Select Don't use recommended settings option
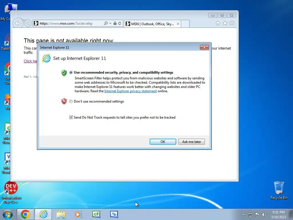 (71, 101)
